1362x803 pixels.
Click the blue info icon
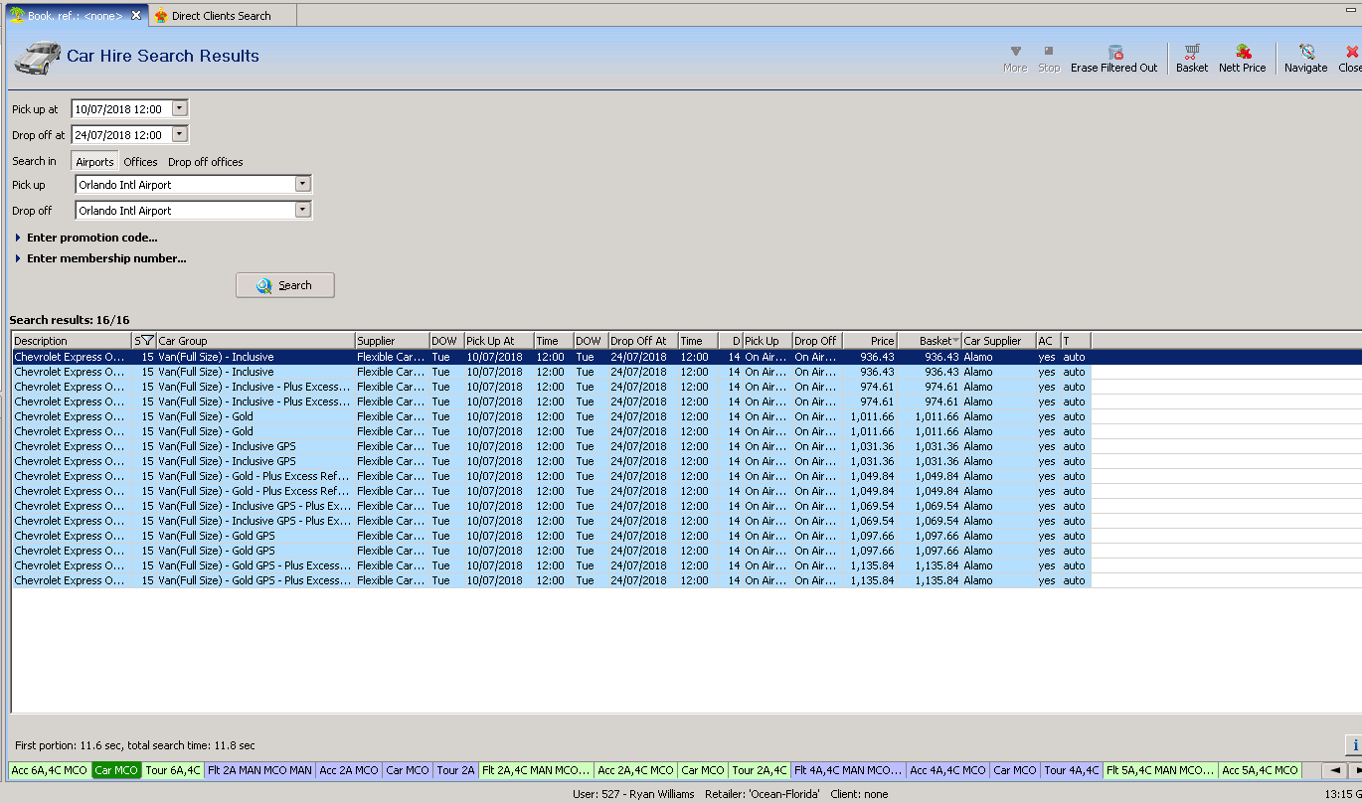pos(1355,745)
